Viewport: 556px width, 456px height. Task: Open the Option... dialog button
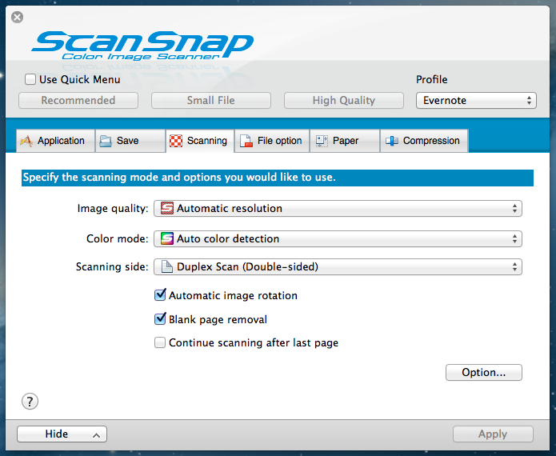(x=484, y=372)
